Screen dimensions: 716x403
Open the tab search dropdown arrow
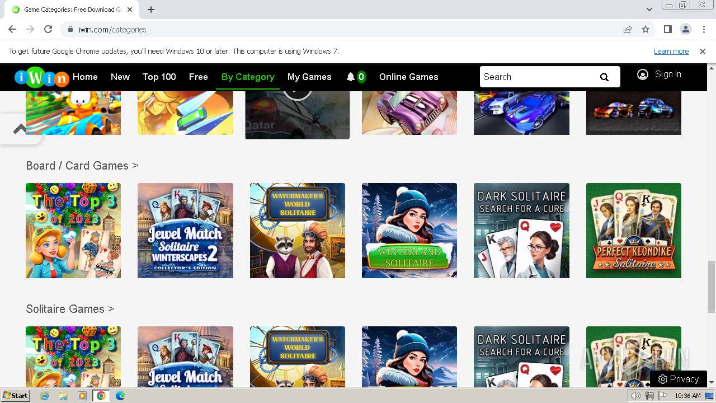click(x=649, y=10)
